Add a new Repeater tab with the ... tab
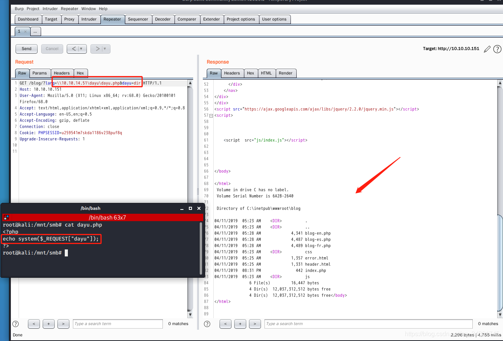 pos(35,31)
